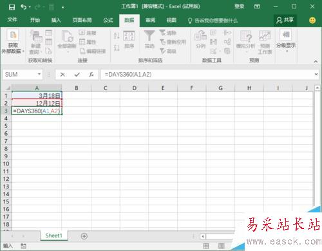Cancel formula entry with the X

(x=62, y=75)
